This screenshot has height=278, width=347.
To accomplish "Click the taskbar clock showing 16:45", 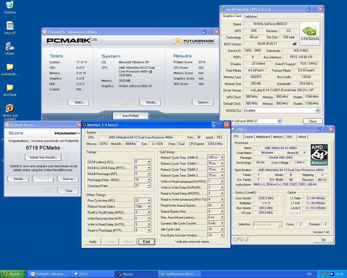I will point(339,274).
